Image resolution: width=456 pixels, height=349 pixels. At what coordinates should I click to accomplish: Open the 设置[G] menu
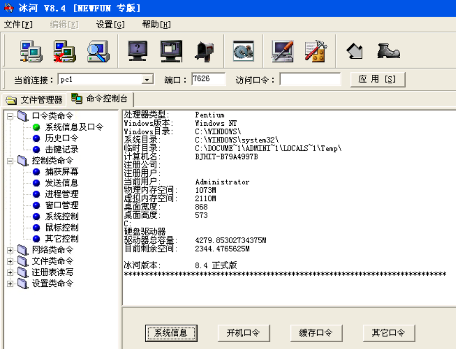pyautogui.click(x=110, y=24)
